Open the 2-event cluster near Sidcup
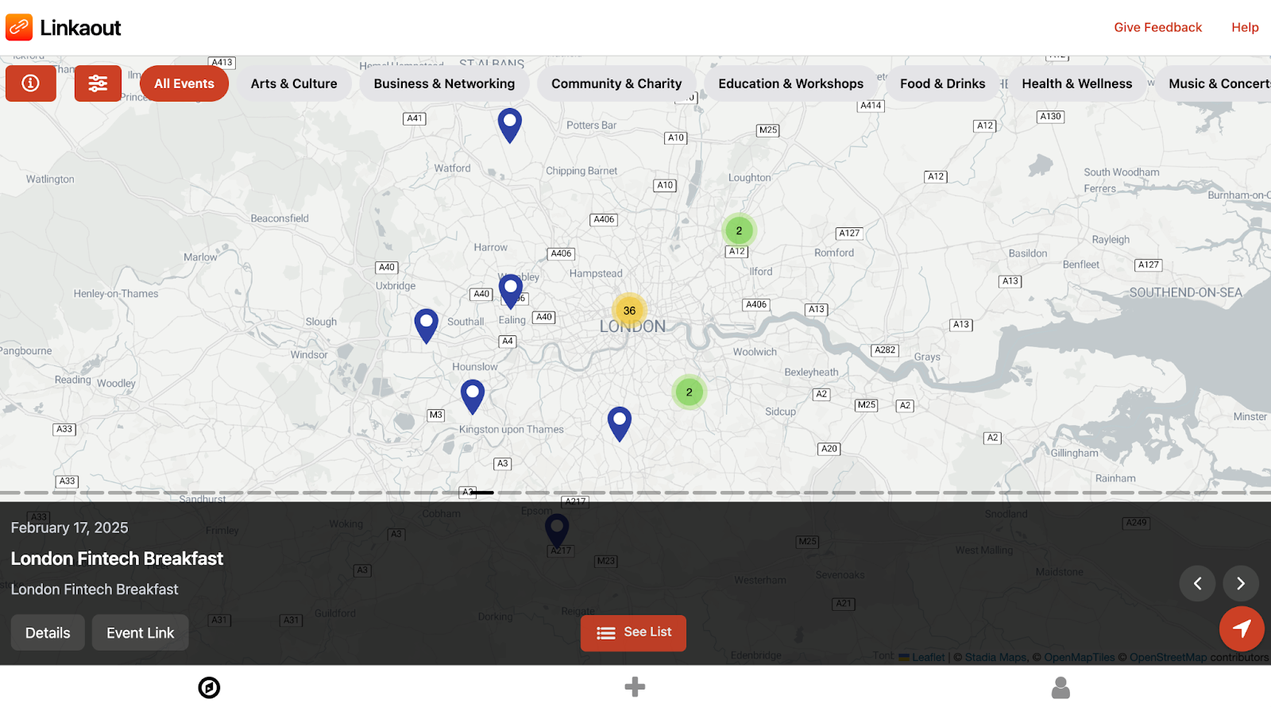 click(x=689, y=392)
